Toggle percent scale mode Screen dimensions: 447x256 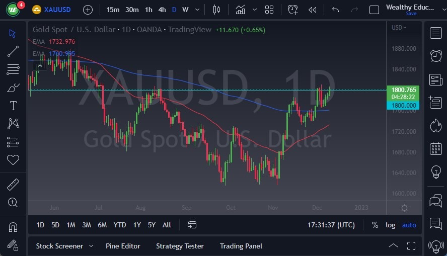[375, 225]
